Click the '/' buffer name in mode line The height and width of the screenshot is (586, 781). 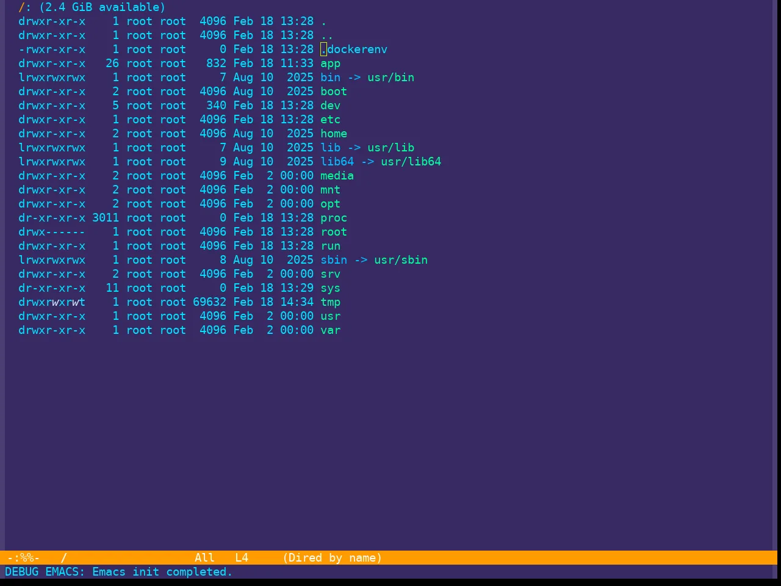(64, 558)
